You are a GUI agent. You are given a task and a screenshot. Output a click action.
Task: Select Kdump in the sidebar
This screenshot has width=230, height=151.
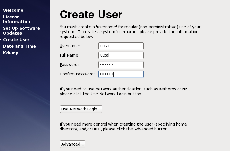pyautogui.click(x=11, y=53)
